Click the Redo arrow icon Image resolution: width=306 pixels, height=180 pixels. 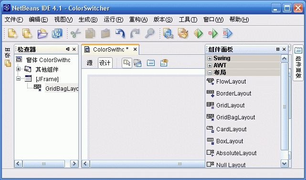pyautogui.click(x=135, y=33)
